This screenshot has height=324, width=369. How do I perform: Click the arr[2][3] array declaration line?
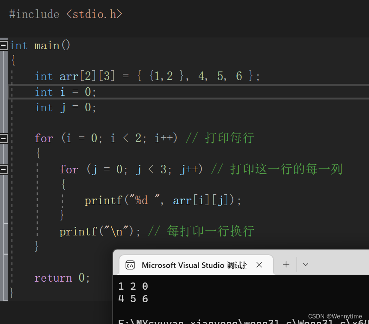147,76
